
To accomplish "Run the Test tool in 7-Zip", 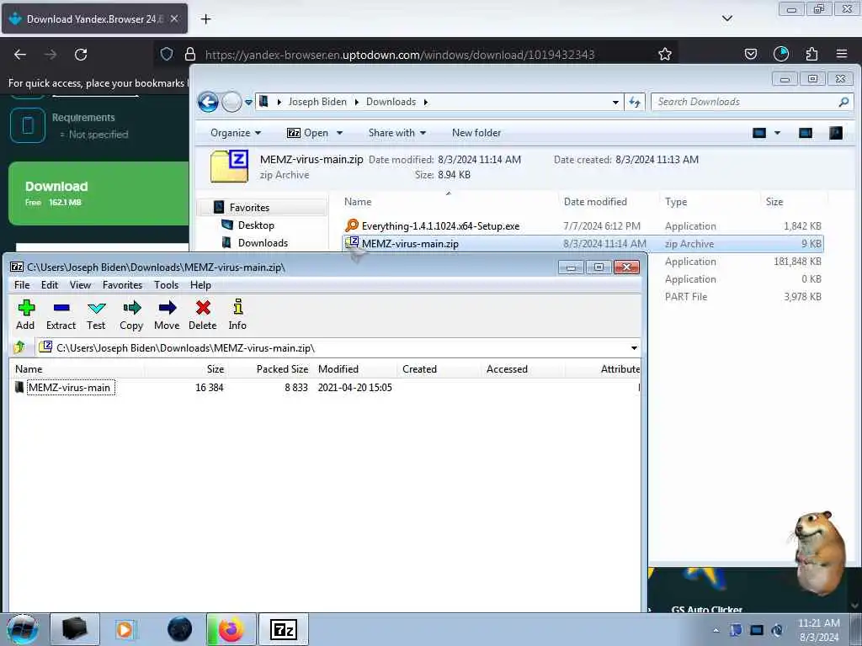I will coord(96,315).
